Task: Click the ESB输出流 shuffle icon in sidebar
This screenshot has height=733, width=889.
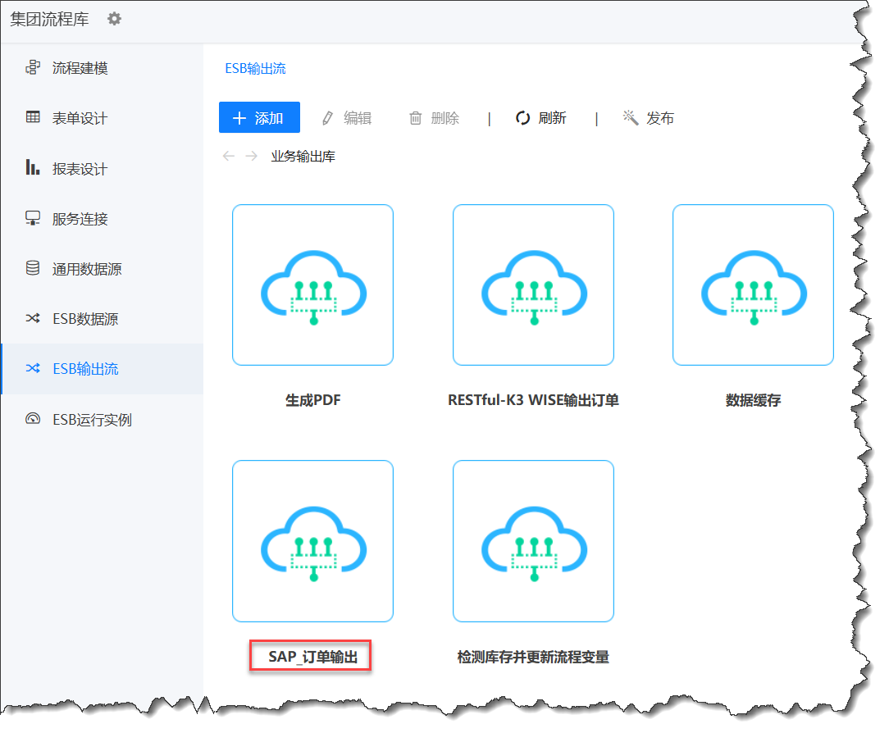Action: tap(33, 369)
